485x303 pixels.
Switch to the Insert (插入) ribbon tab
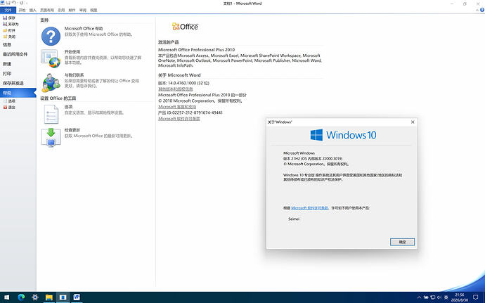(33, 11)
